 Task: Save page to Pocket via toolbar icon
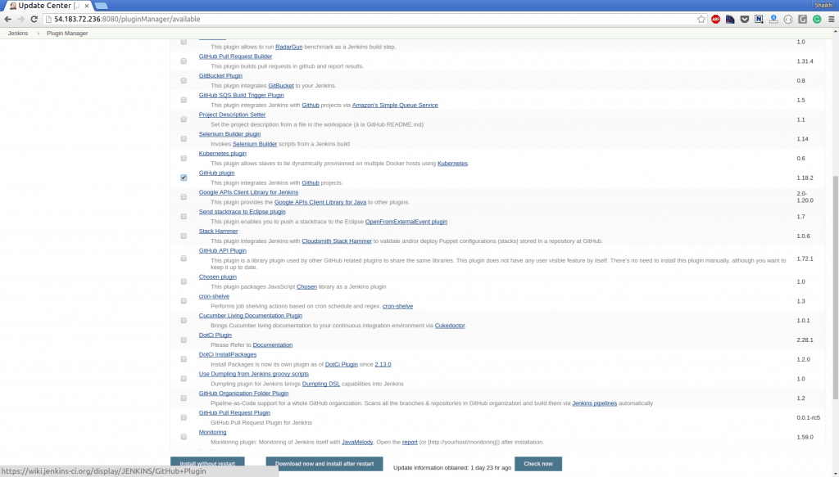pos(744,19)
